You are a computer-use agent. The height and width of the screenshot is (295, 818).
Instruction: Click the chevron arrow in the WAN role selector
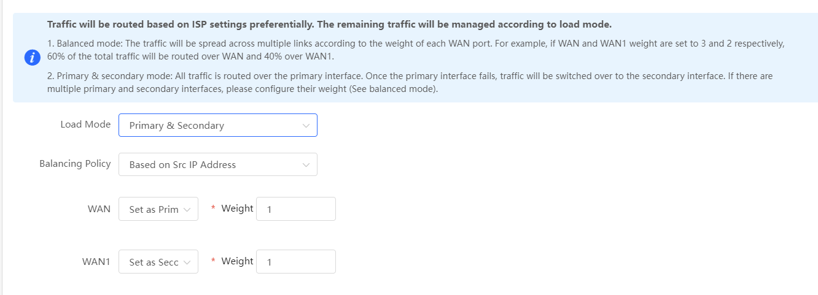(x=187, y=209)
